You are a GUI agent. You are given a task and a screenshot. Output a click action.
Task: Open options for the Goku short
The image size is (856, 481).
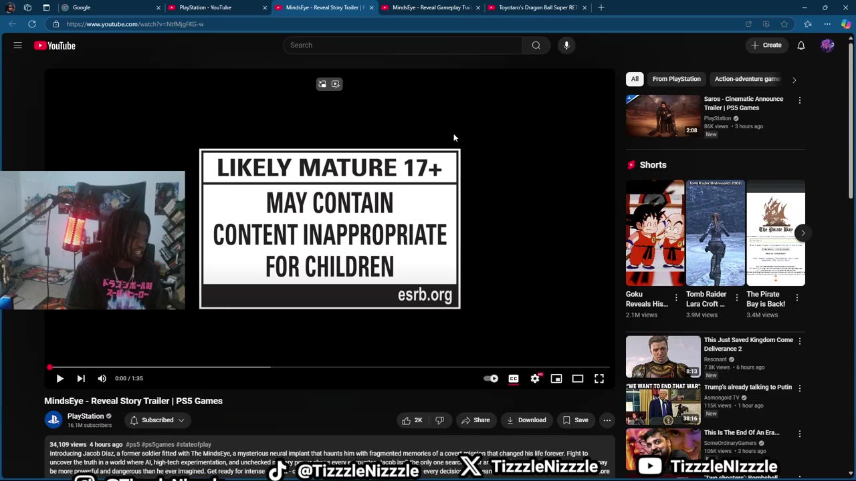676,297
